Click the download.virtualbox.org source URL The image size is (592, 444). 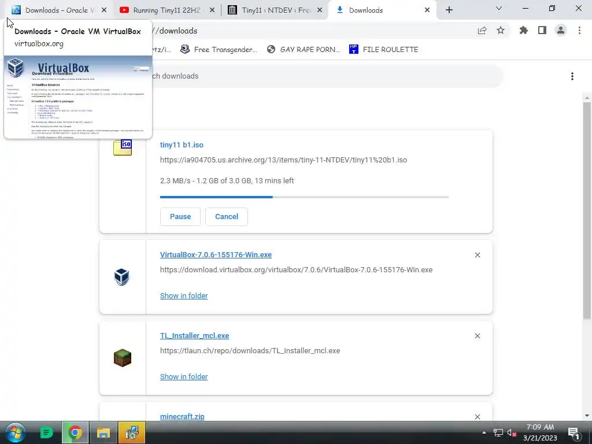click(x=297, y=270)
